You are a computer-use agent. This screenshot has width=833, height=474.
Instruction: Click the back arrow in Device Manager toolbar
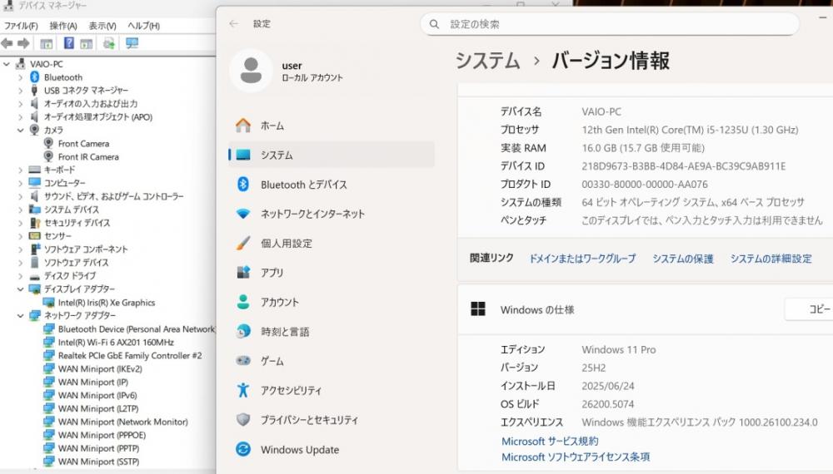click(x=7, y=43)
